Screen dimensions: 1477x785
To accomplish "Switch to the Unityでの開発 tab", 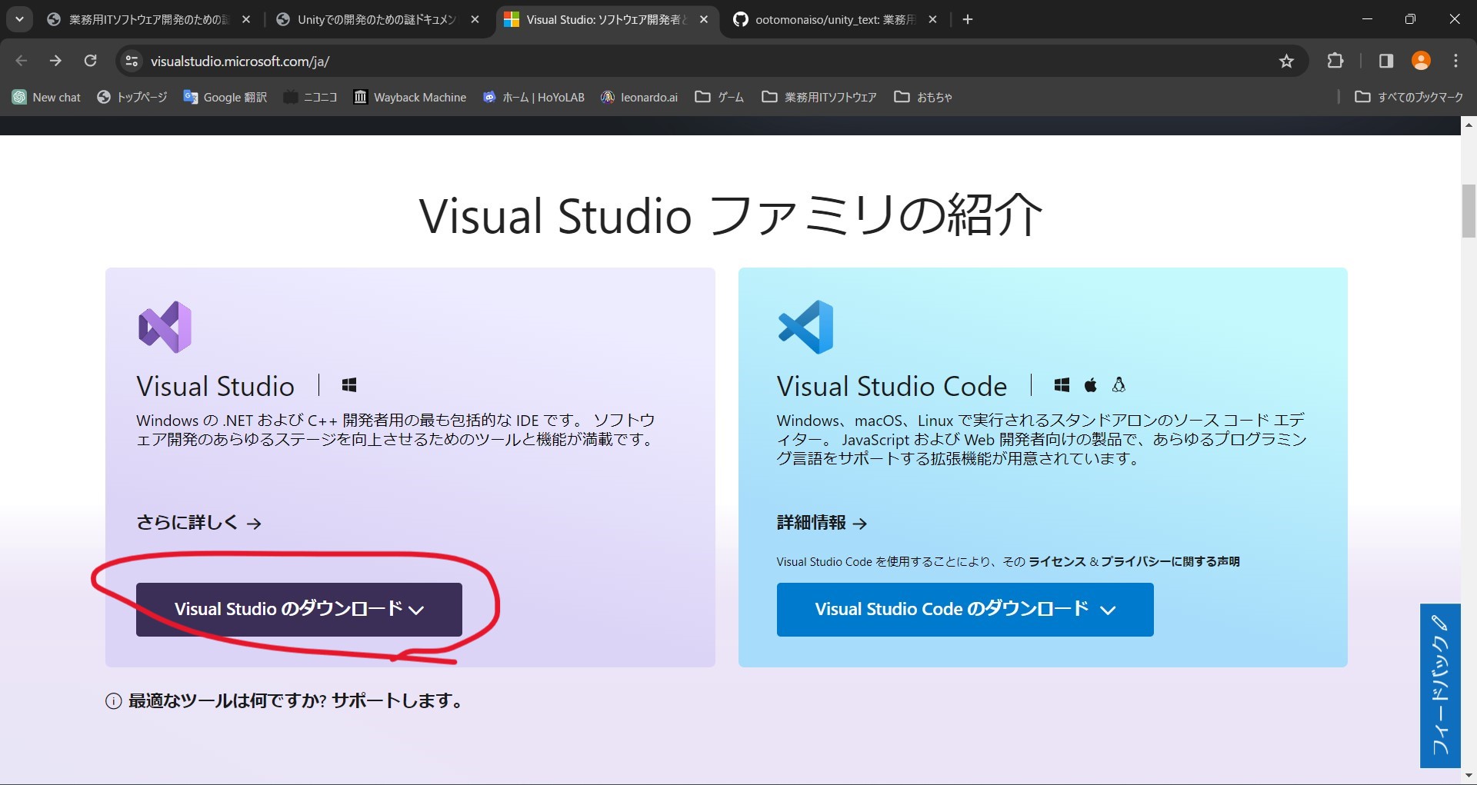I will [x=376, y=20].
